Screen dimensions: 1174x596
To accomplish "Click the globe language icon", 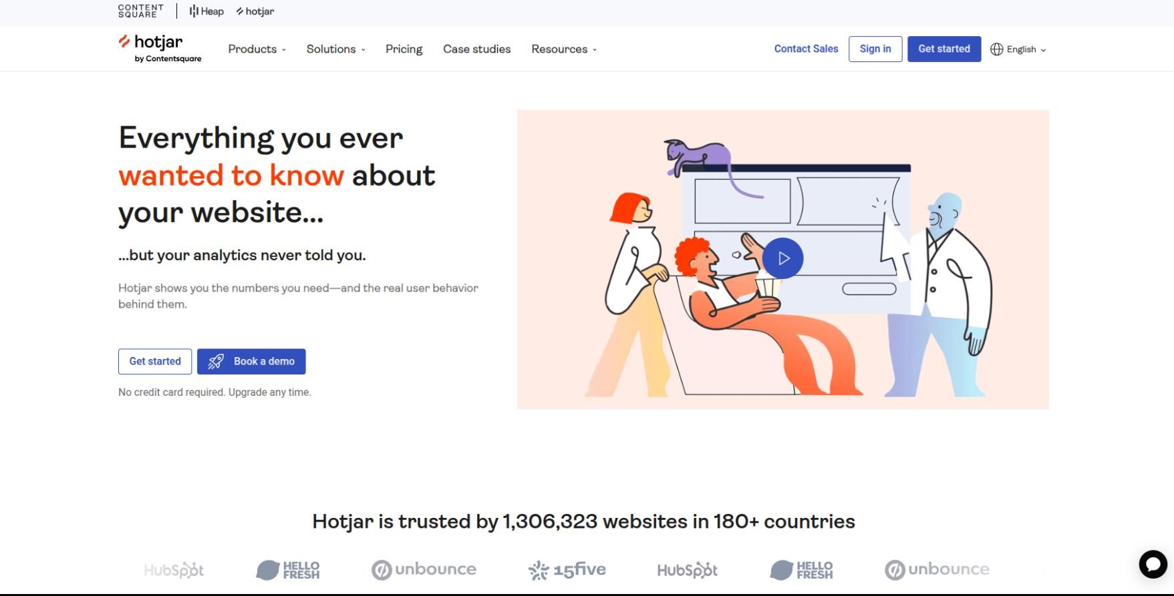I will [x=996, y=49].
